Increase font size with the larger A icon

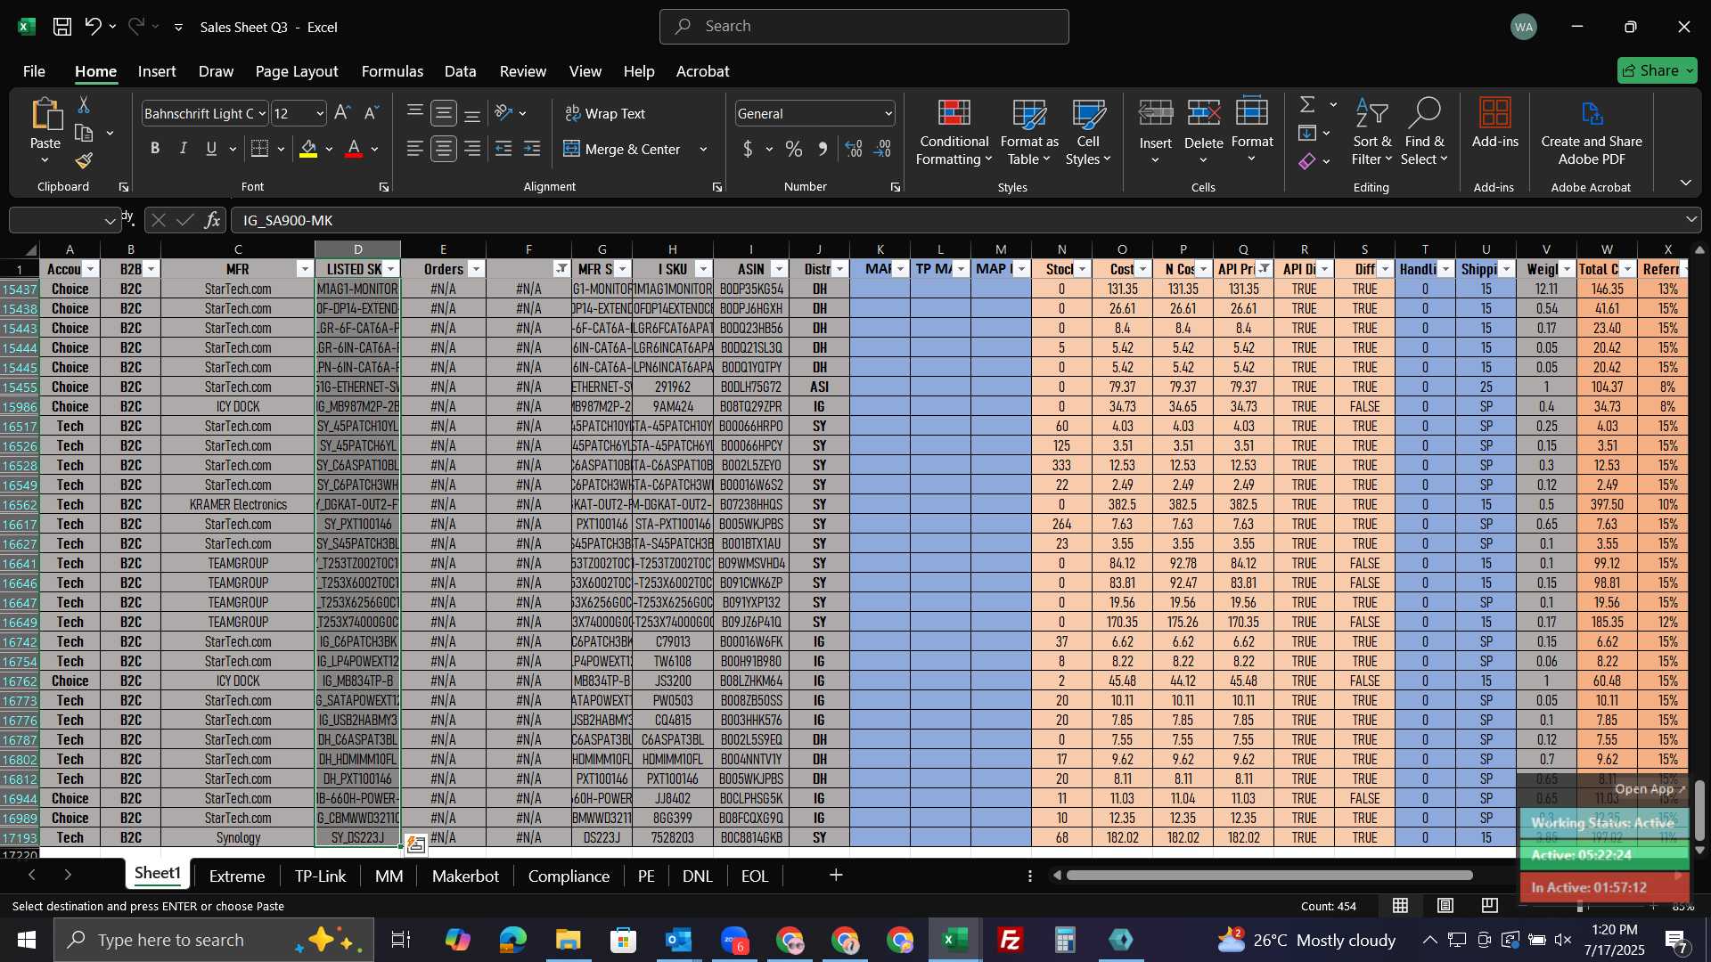click(x=342, y=113)
